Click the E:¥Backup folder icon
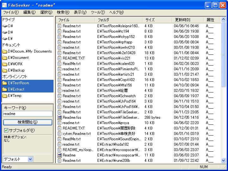 (5, 70)
